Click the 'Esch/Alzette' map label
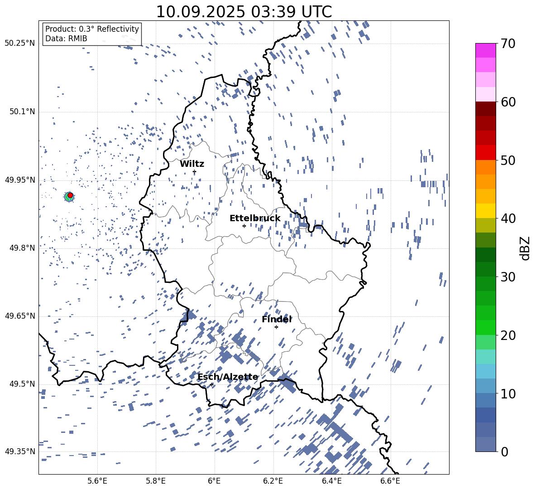This screenshot has height=490, width=536. pos(228,377)
